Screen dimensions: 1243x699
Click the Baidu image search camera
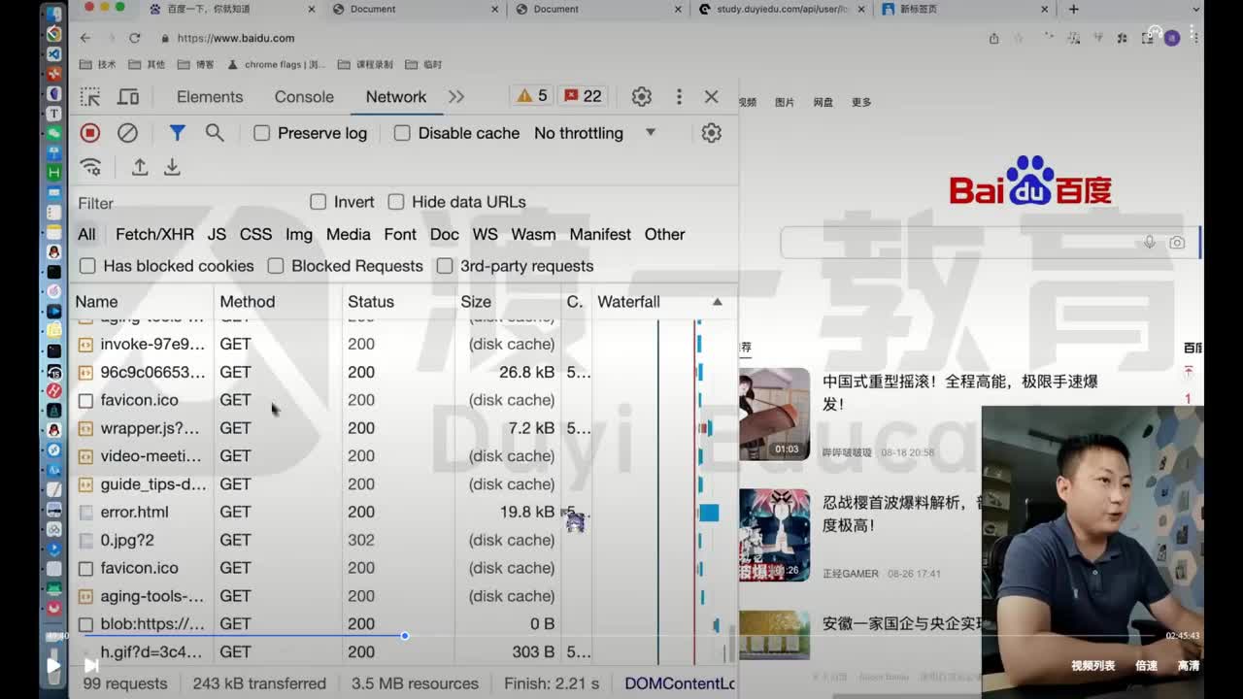point(1177,243)
